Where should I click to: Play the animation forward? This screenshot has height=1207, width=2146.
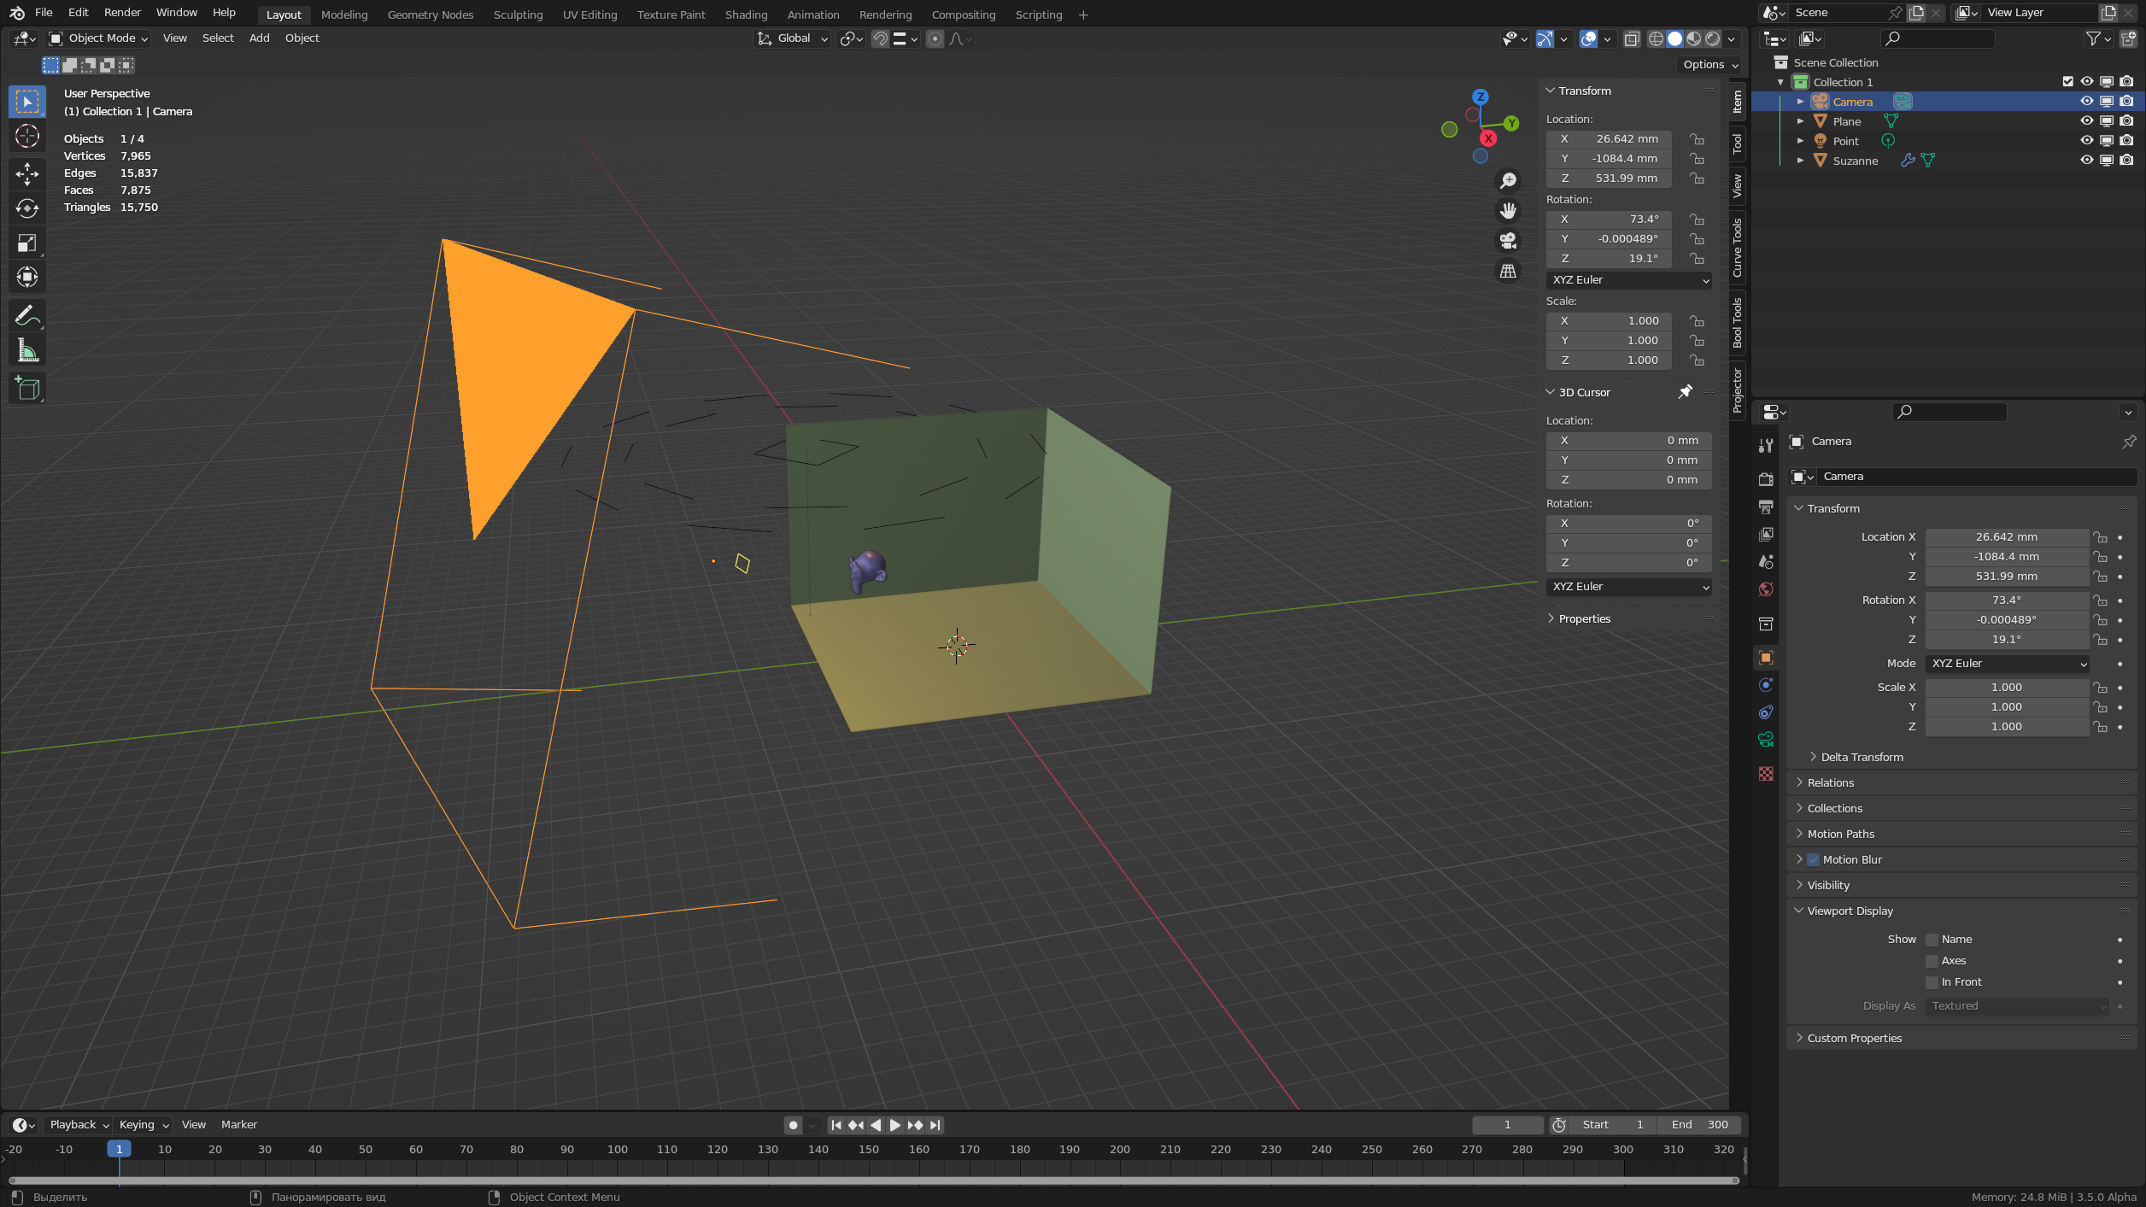point(894,1125)
